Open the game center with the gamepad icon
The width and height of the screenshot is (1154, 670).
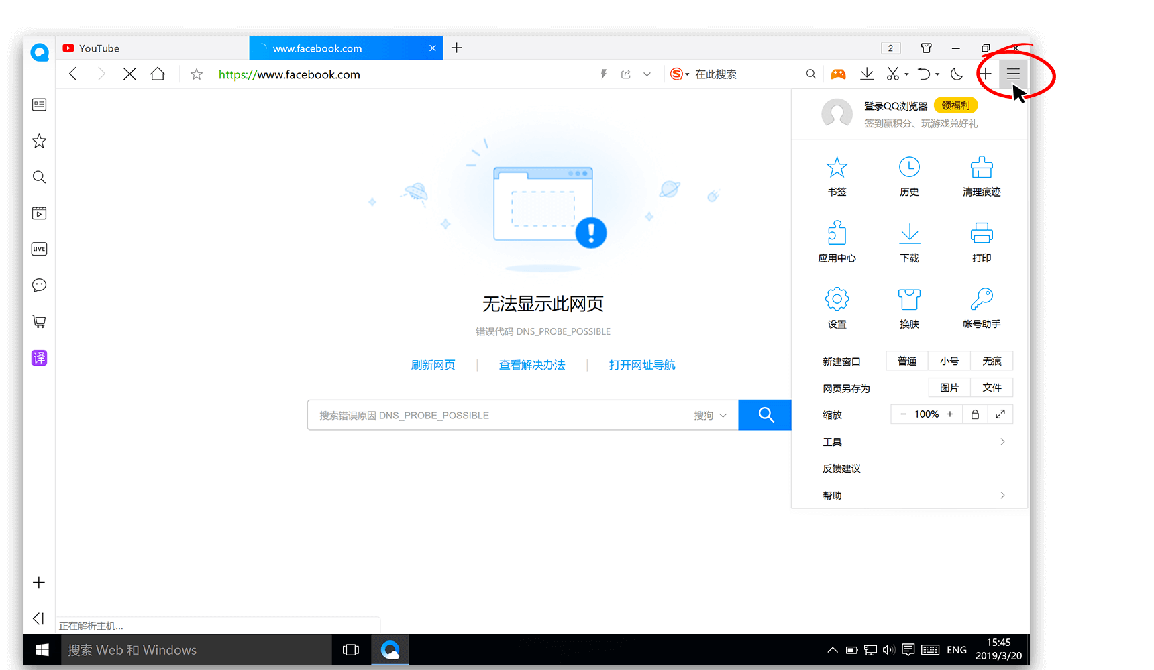(x=838, y=74)
